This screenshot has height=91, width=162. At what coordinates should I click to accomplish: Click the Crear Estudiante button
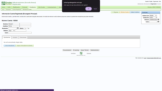click(x=10, y=45)
